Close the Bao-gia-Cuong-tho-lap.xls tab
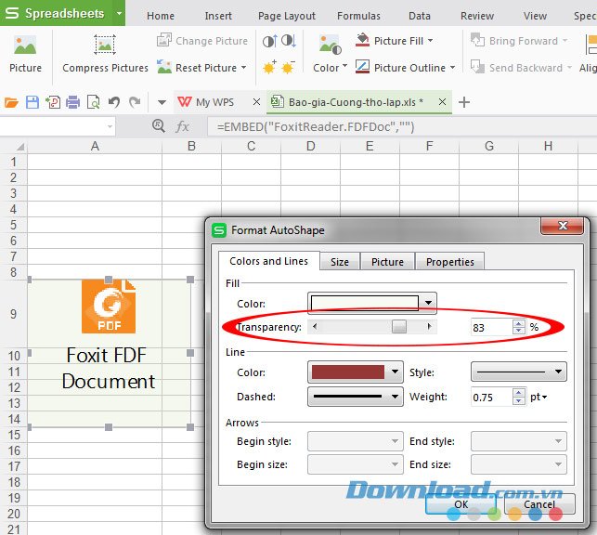The width and height of the screenshot is (597, 535). [x=442, y=101]
